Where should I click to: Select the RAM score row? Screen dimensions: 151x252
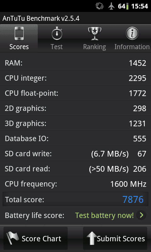pyautogui.click(x=75, y=63)
